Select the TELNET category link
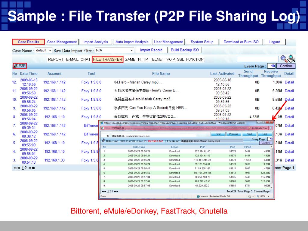This screenshot has width=308, height=231. (157, 59)
